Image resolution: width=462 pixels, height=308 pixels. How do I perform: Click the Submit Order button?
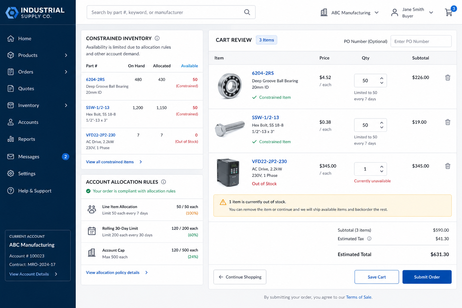(x=427, y=277)
